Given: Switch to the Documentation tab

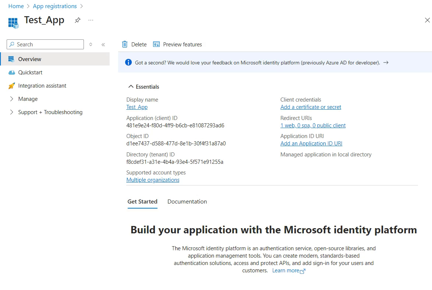Looking at the screenshot, I should (x=187, y=202).
